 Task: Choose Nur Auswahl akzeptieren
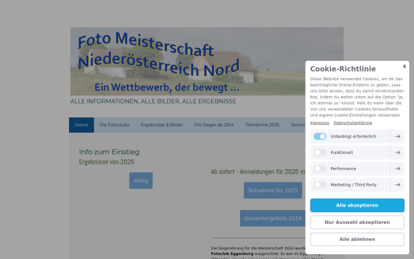(357, 222)
